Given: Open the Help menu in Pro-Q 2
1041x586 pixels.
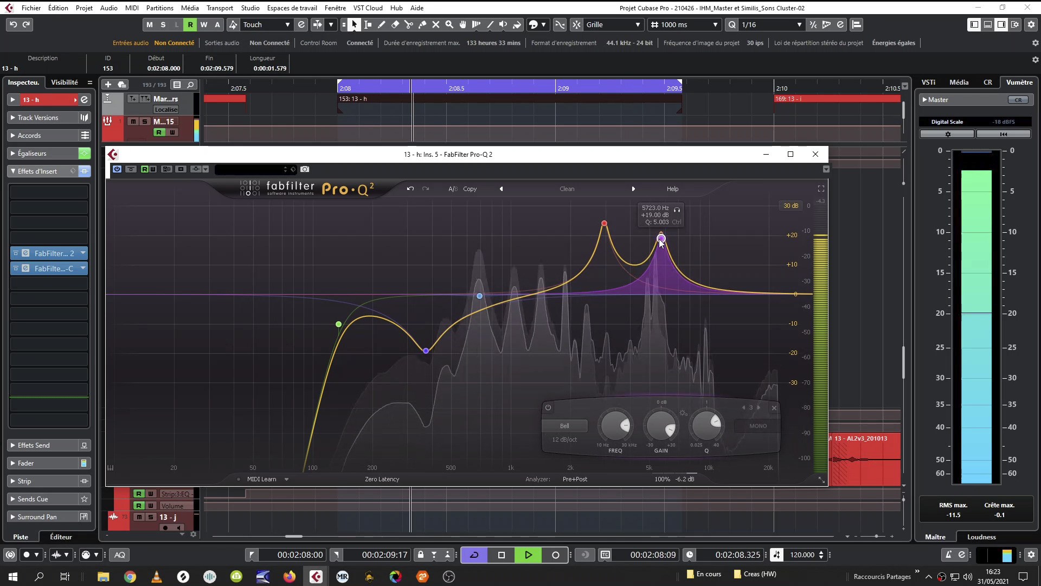Looking at the screenshot, I should [672, 189].
